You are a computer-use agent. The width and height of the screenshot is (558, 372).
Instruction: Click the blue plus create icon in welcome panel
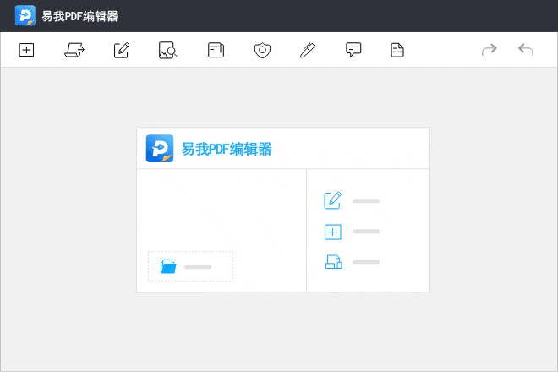(333, 232)
